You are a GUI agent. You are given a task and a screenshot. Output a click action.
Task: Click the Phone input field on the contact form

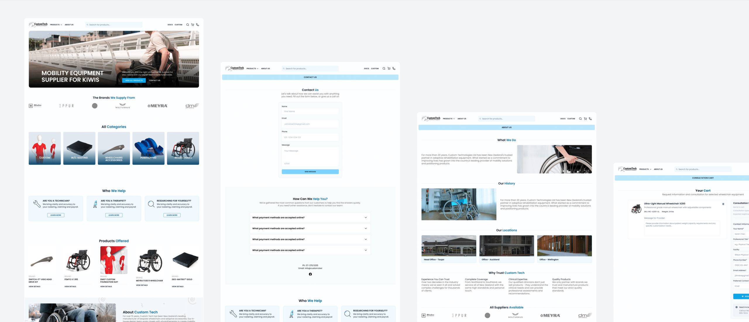click(310, 137)
